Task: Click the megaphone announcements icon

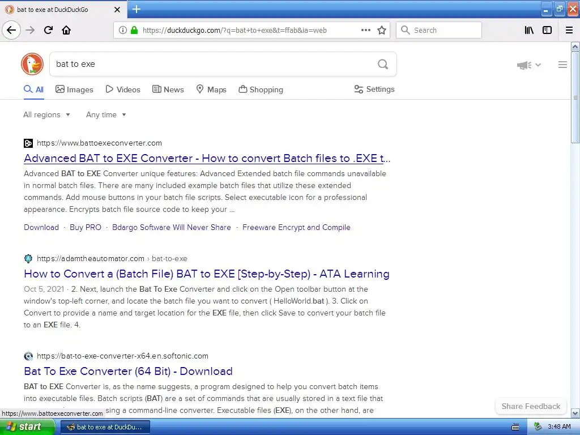Action: click(524, 65)
